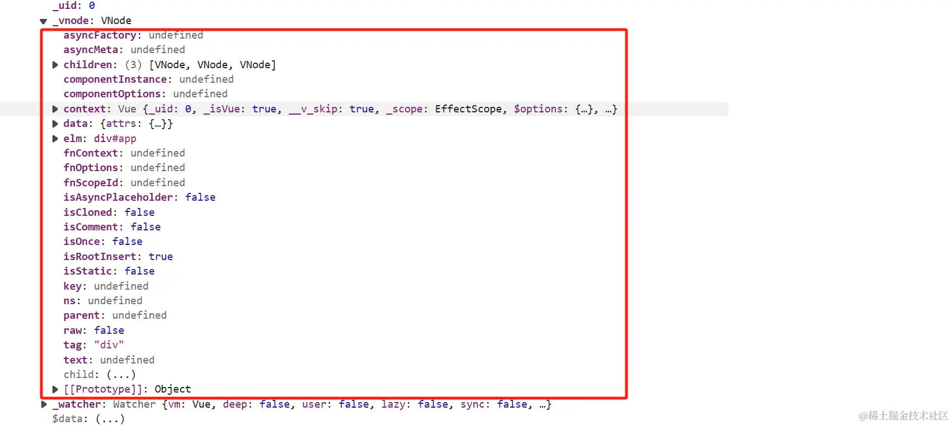Select the componentInstance: undefined row
Screen dimensions: 952x425
pos(148,79)
